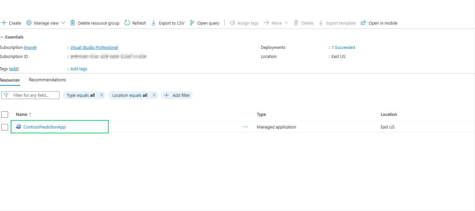Open the Visual Studio Professional subscription link
Screen dimensions: 475x211
pyautogui.click(x=94, y=48)
